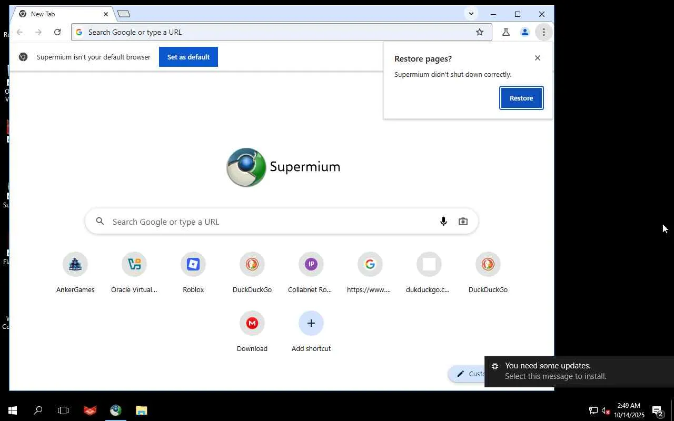Bookmark this tab with the star icon

click(480, 32)
